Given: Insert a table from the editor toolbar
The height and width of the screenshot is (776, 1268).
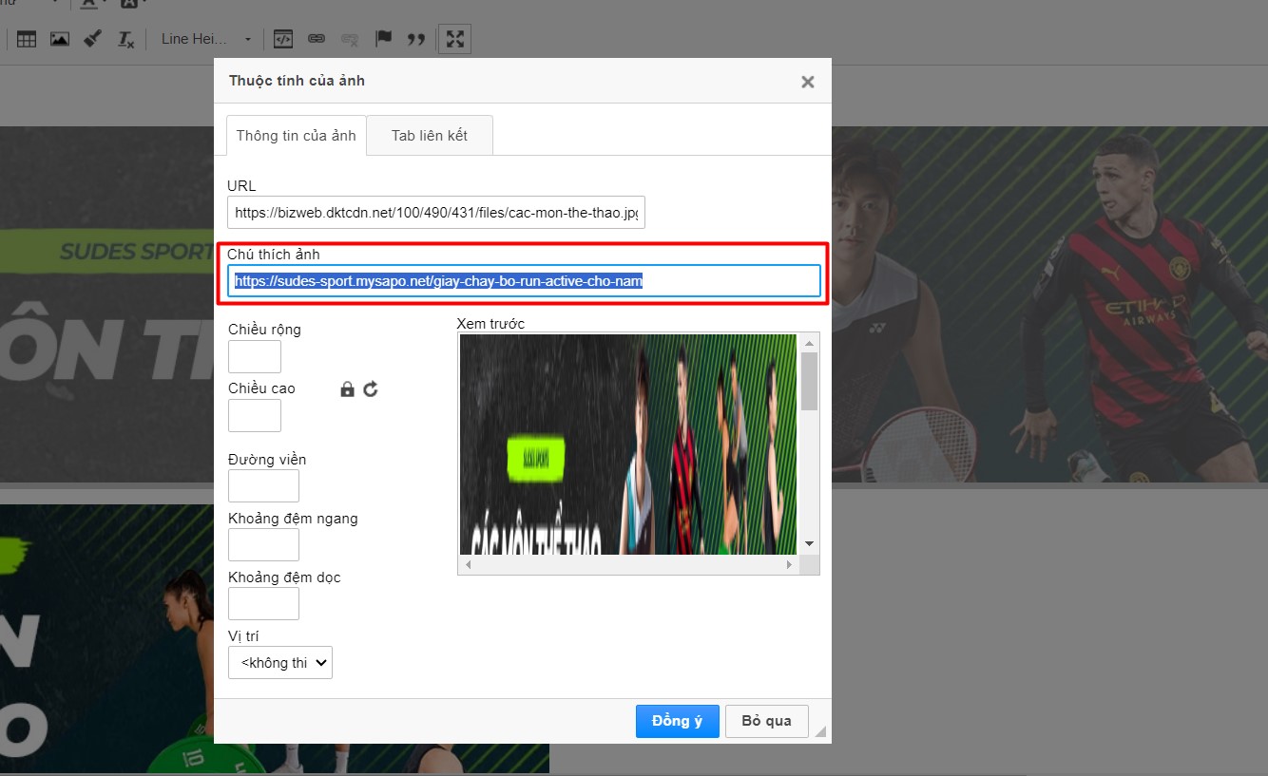Looking at the screenshot, I should (x=27, y=39).
